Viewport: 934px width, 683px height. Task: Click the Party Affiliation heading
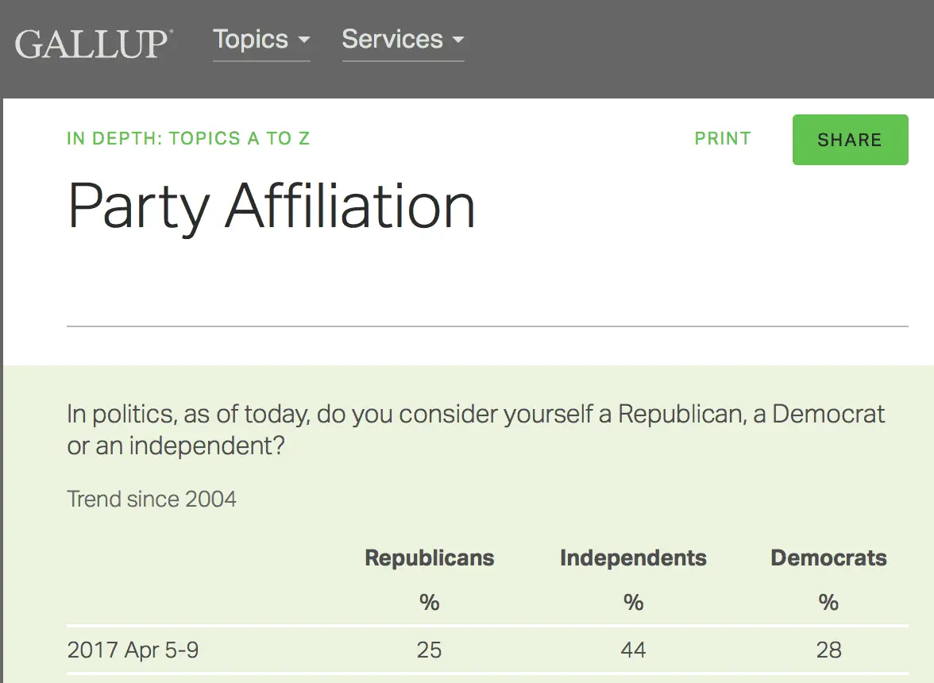(272, 206)
